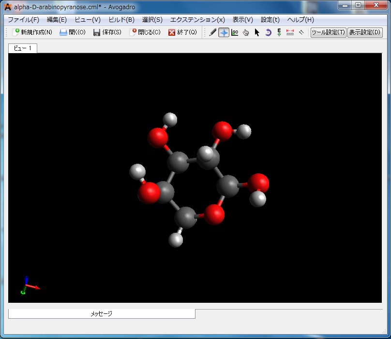Select the Draw pencil tool

pos(213,32)
